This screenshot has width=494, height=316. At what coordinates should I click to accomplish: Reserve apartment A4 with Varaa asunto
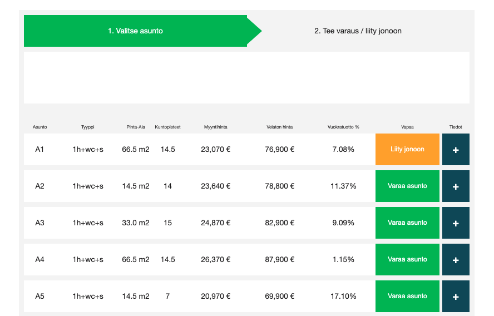[x=407, y=260]
